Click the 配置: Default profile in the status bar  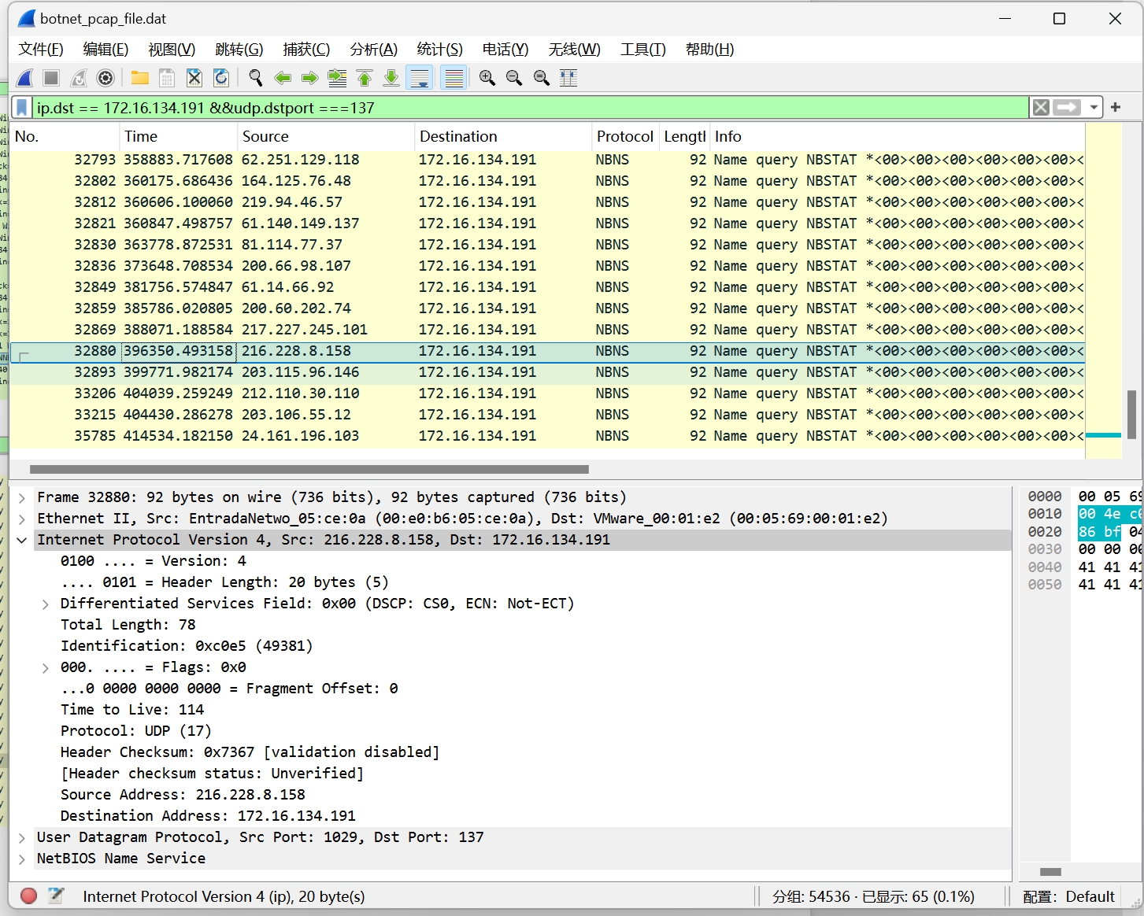(1068, 896)
